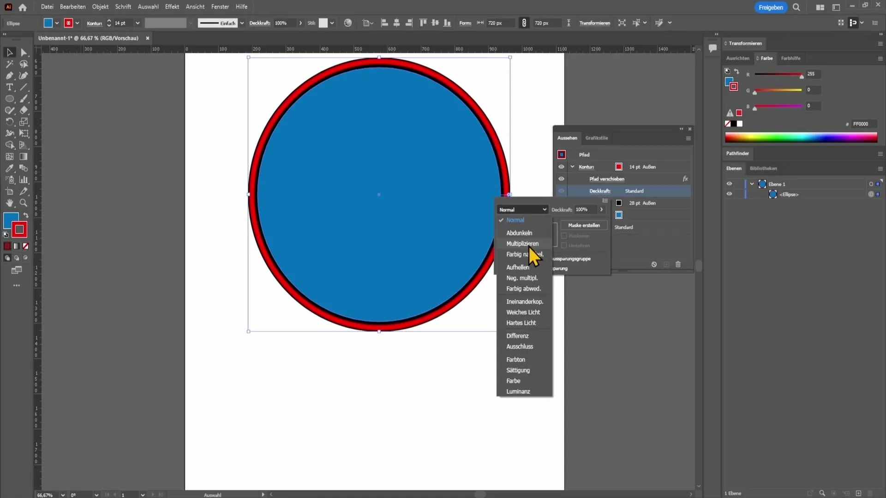
Task: Click the Freigeben share button
Action: coord(771,7)
